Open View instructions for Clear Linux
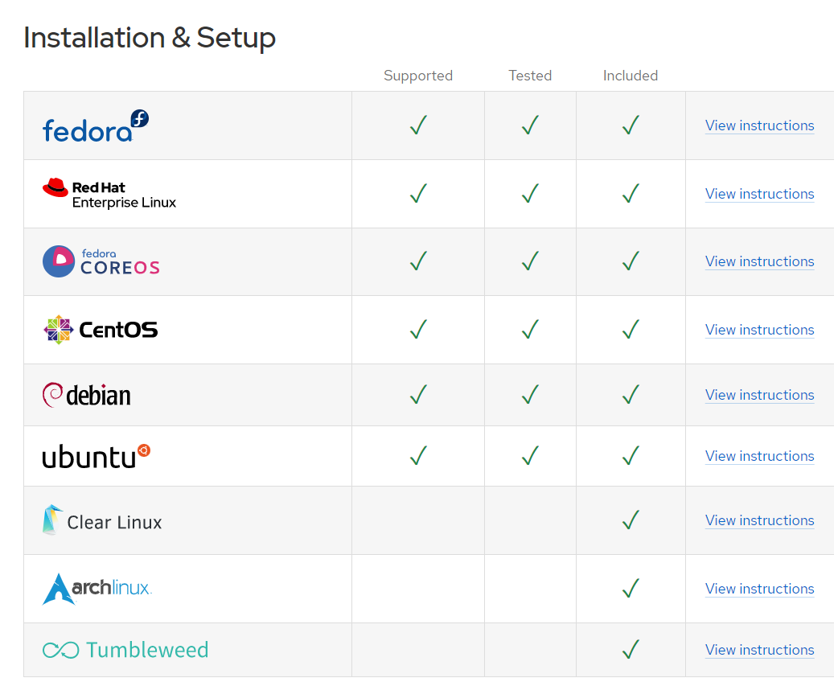Image resolution: width=838 pixels, height=682 pixels. (x=759, y=520)
